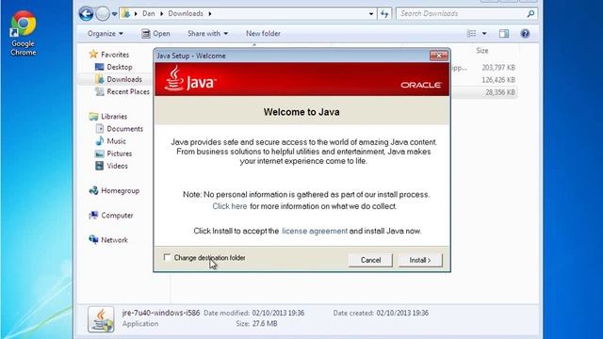This screenshot has width=603, height=339.
Task: Click the Size column header
Action: coord(481,51)
